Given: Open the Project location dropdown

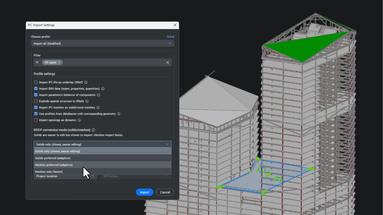Looking at the screenshot, I should coord(65,176).
